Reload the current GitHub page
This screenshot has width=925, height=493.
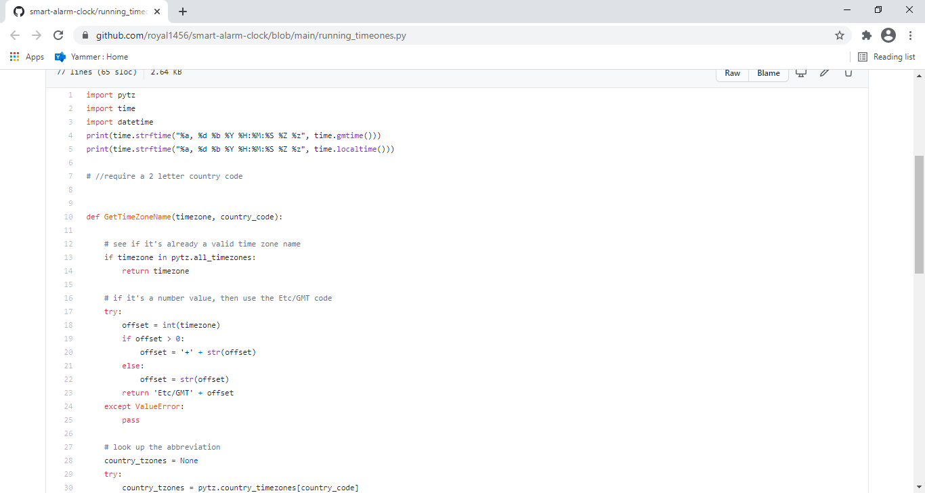58,35
